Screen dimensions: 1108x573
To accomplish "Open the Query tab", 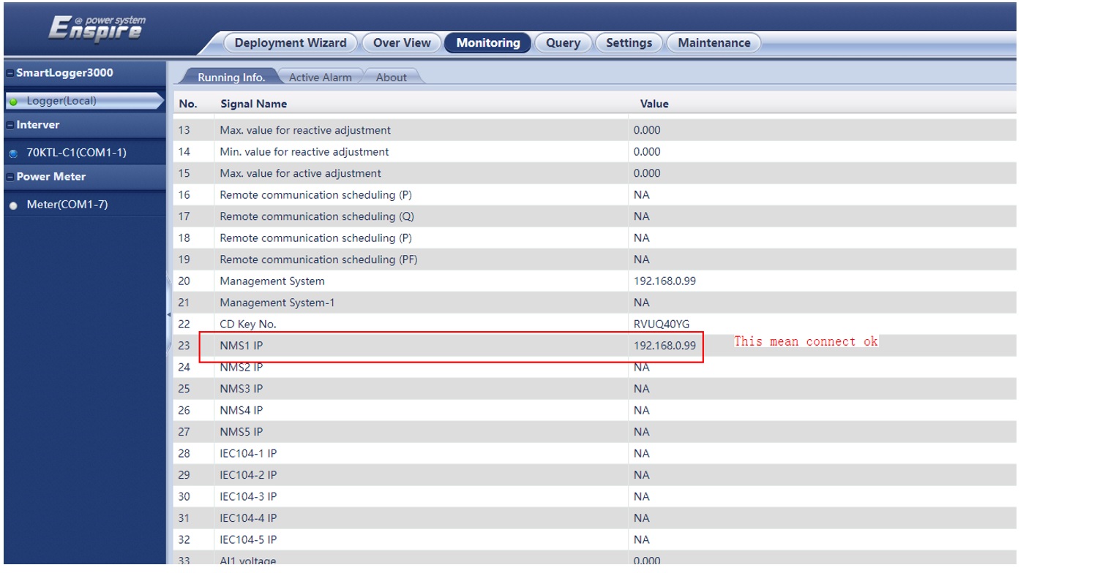I will 563,42.
